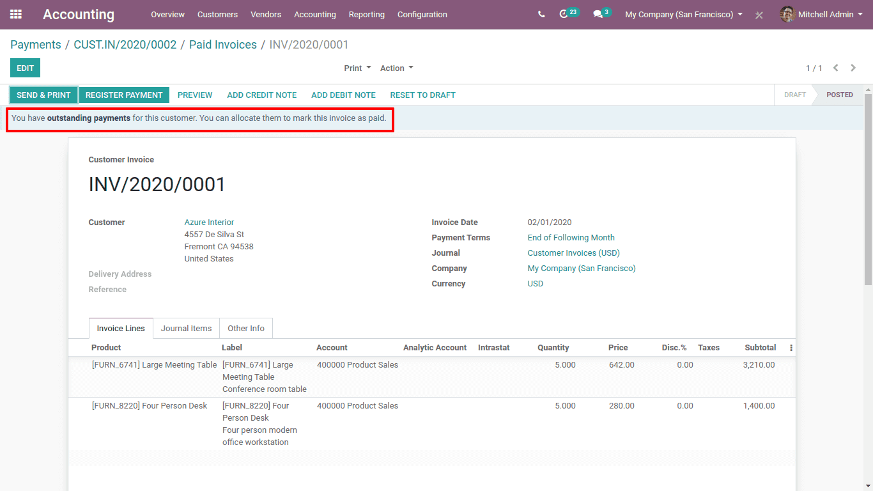Screen dimensions: 873x491
Task: Open the Reporting menu
Action: click(x=367, y=14)
